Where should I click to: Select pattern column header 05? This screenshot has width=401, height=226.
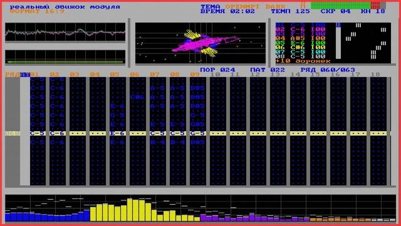(x=115, y=75)
